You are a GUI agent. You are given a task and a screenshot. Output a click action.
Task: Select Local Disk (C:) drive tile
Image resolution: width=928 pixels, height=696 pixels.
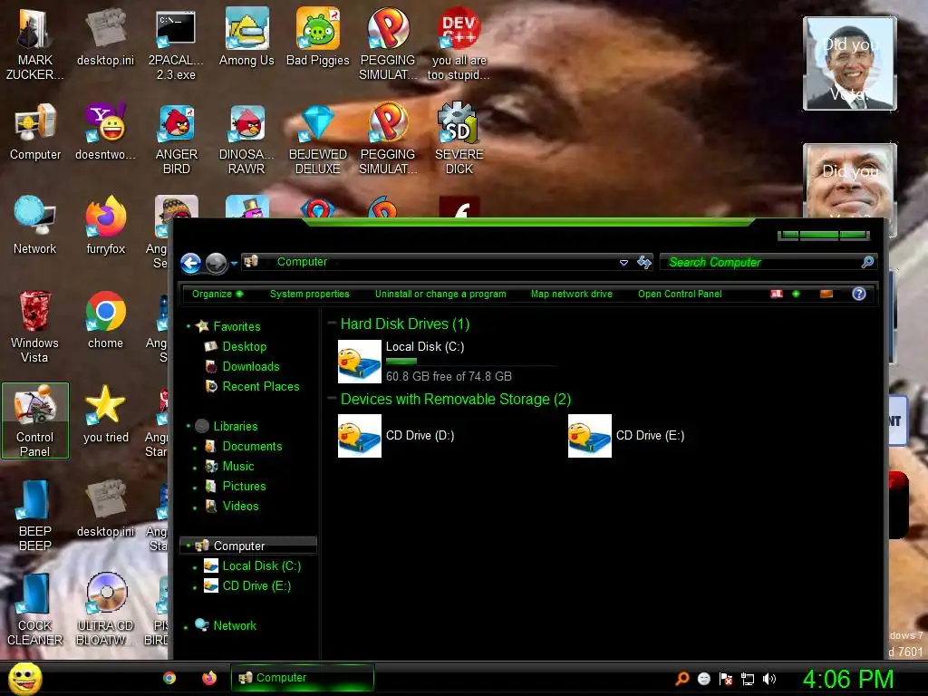pos(448,361)
